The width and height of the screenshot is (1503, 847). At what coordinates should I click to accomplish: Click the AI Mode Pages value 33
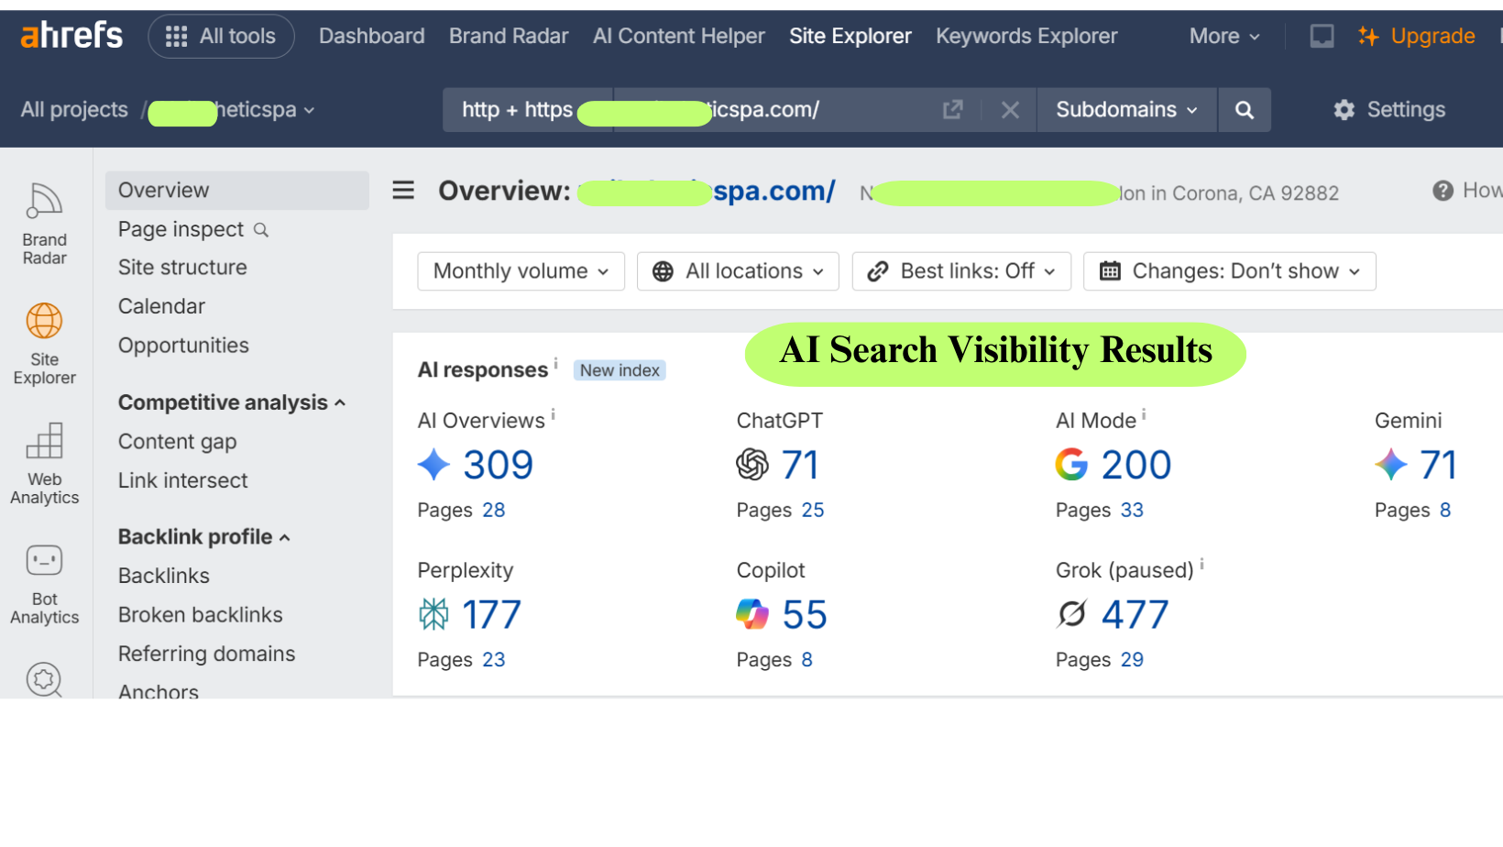pyautogui.click(x=1132, y=511)
